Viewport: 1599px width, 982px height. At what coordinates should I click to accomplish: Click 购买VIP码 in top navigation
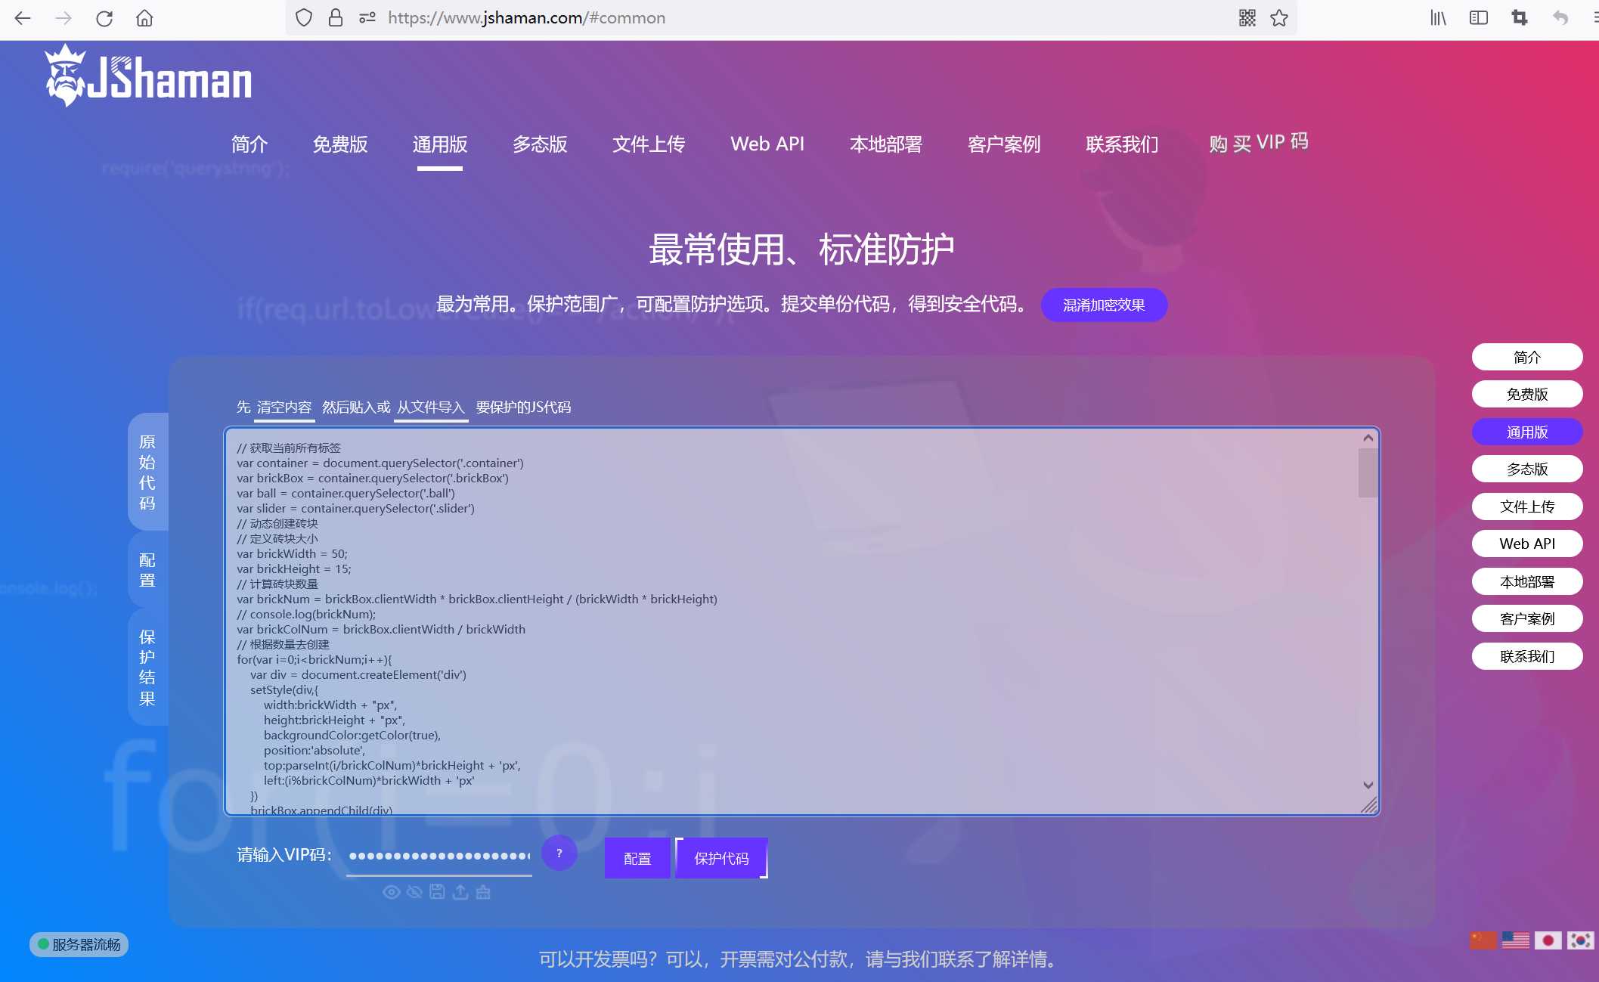(1259, 143)
